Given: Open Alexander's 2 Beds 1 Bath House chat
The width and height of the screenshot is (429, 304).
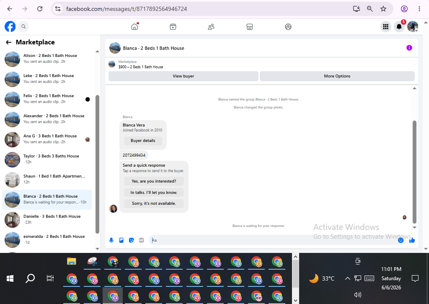Looking at the screenshot, I should click(x=47, y=119).
